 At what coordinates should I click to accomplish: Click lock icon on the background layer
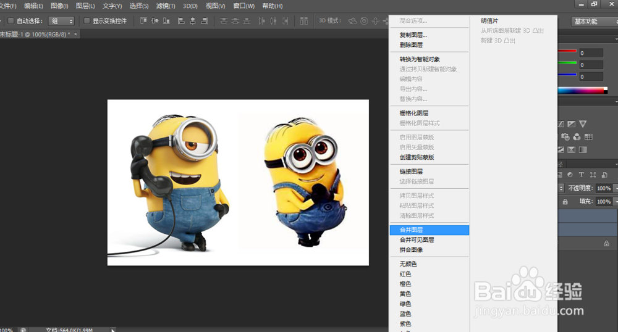pos(607,244)
